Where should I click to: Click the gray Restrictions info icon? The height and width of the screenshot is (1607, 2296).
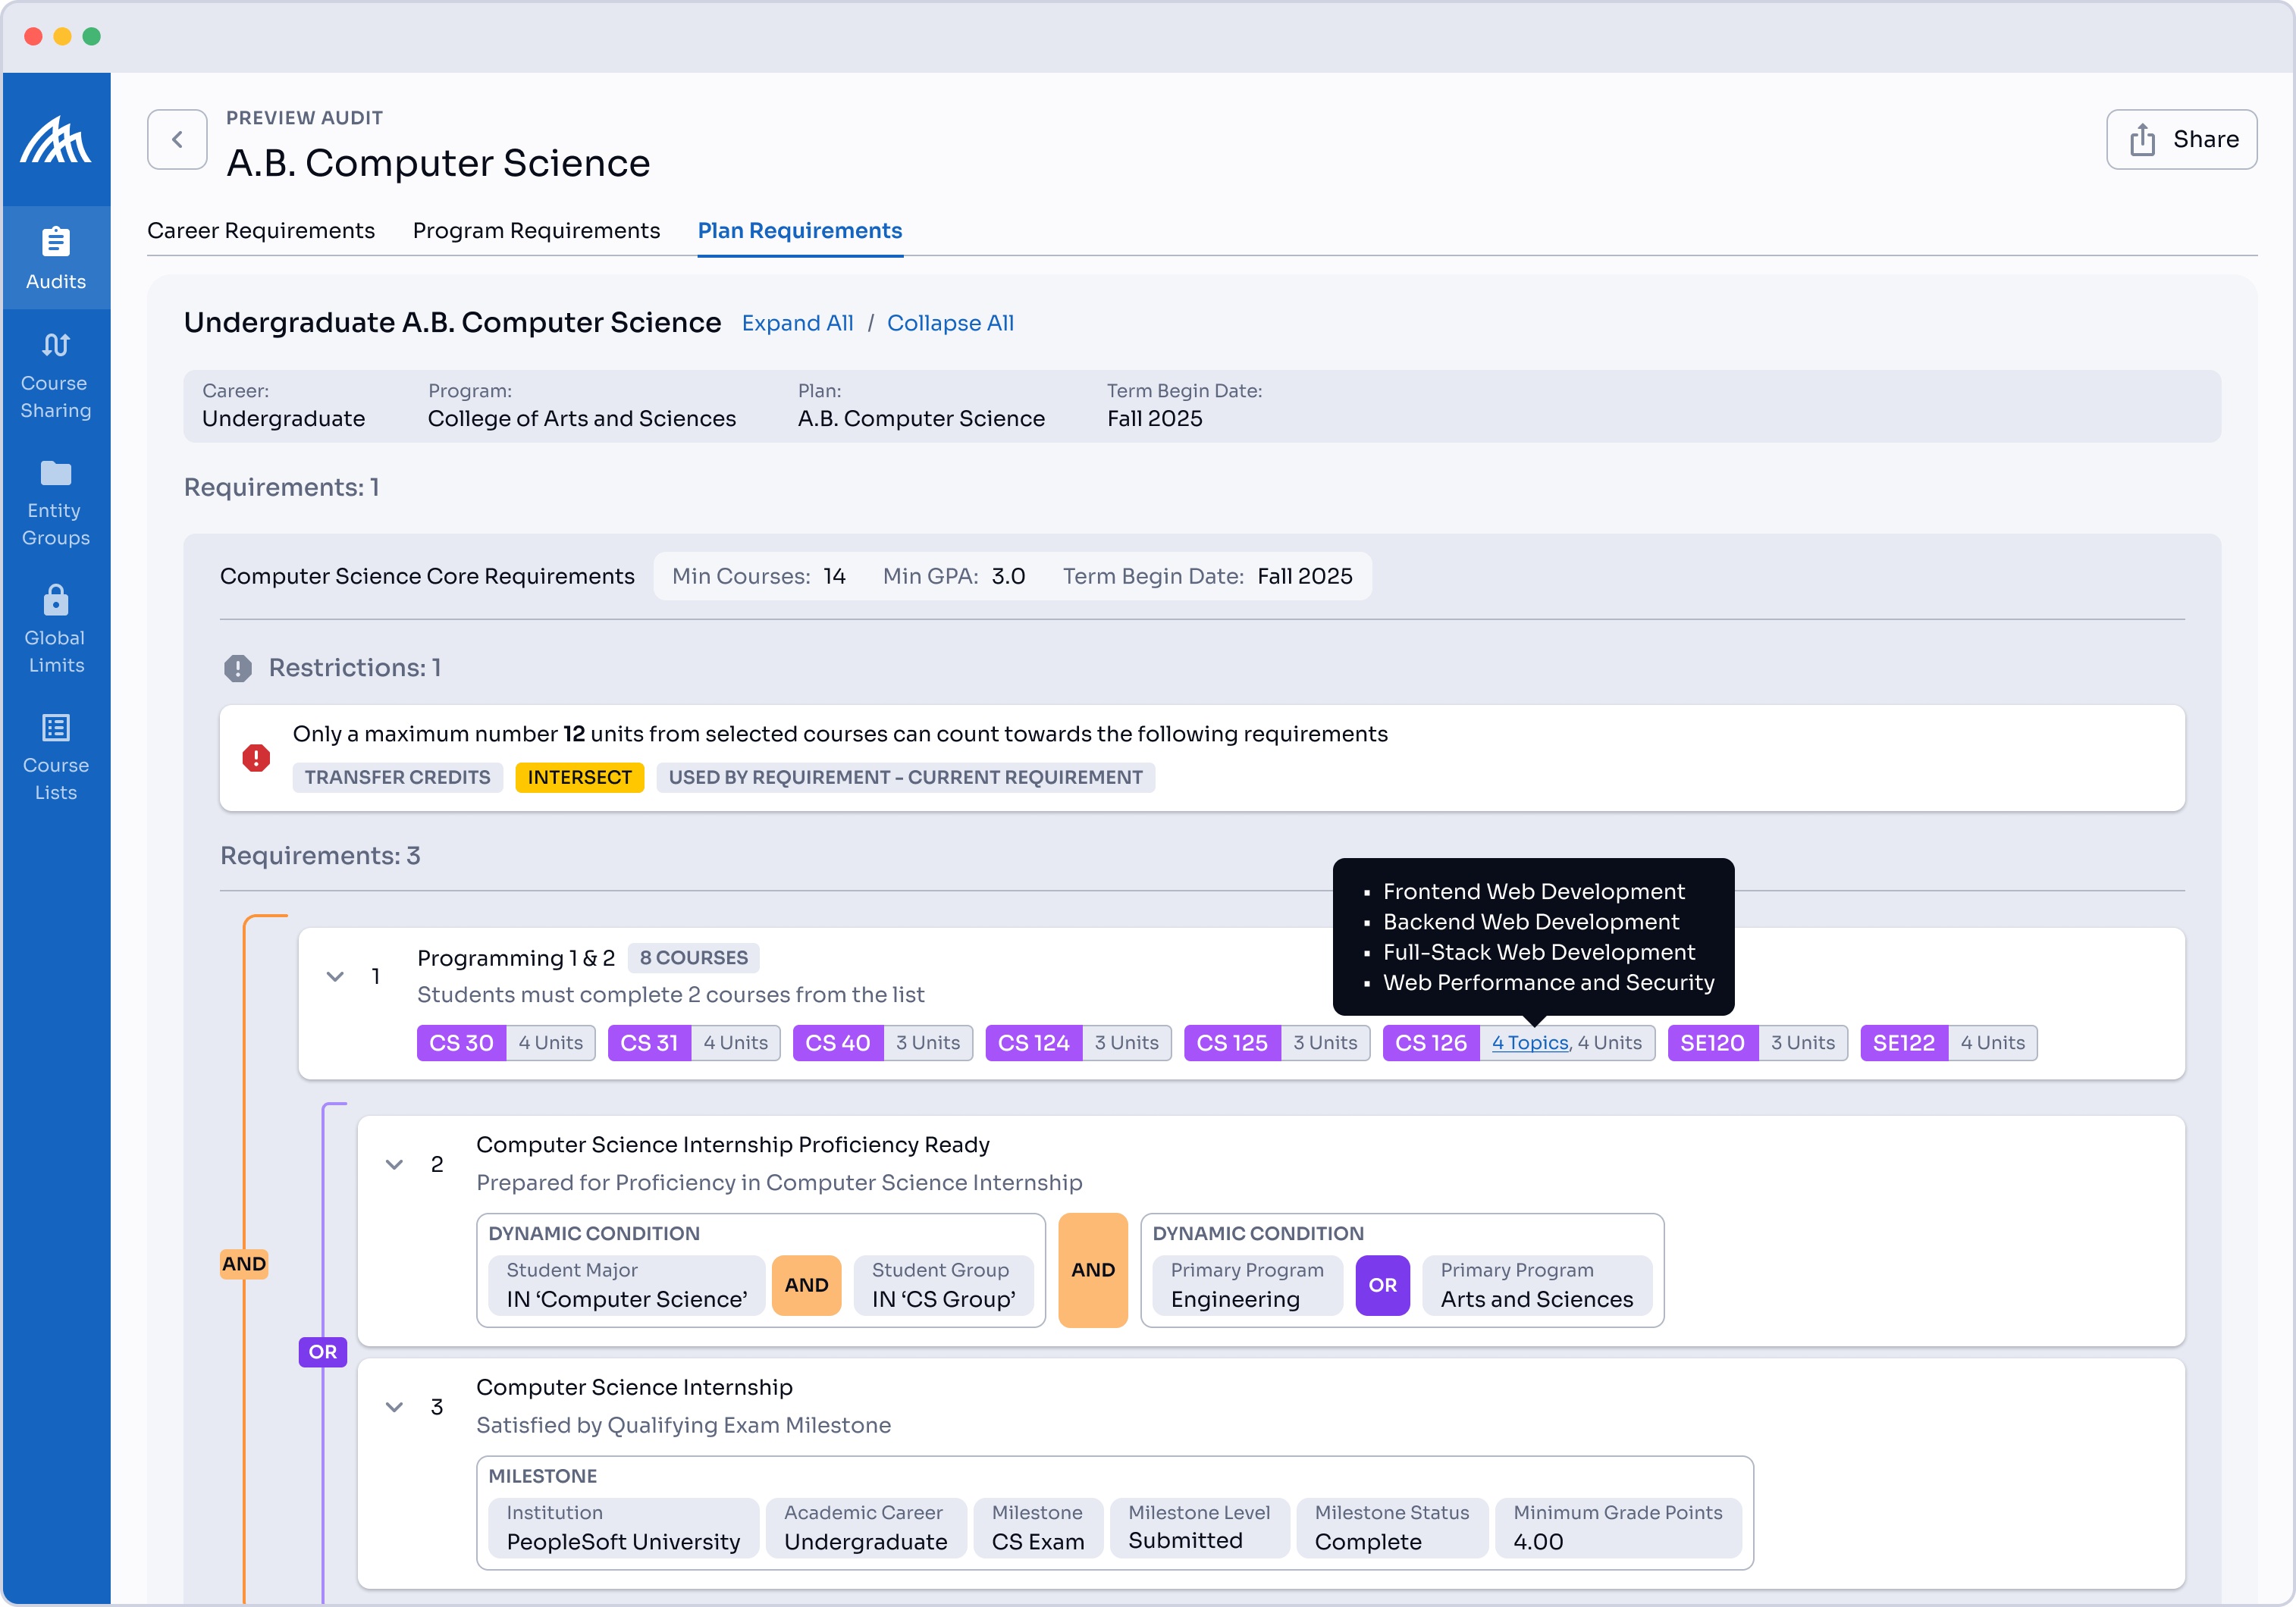[x=237, y=668]
